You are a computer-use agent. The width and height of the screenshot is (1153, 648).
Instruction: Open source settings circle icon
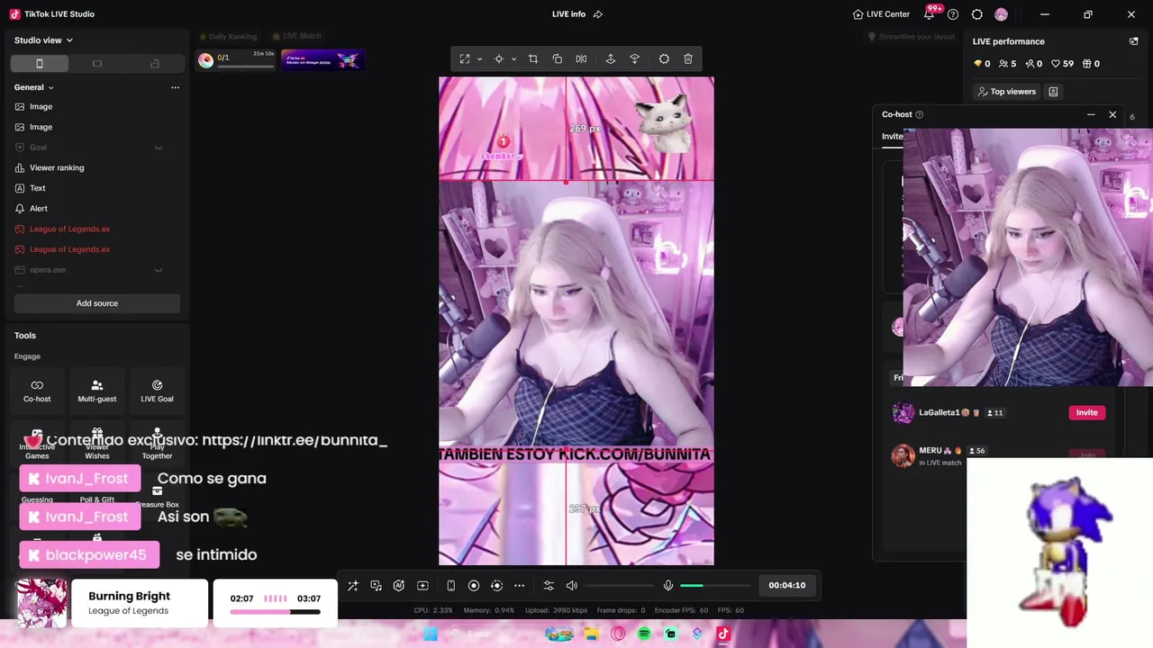point(664,58)
